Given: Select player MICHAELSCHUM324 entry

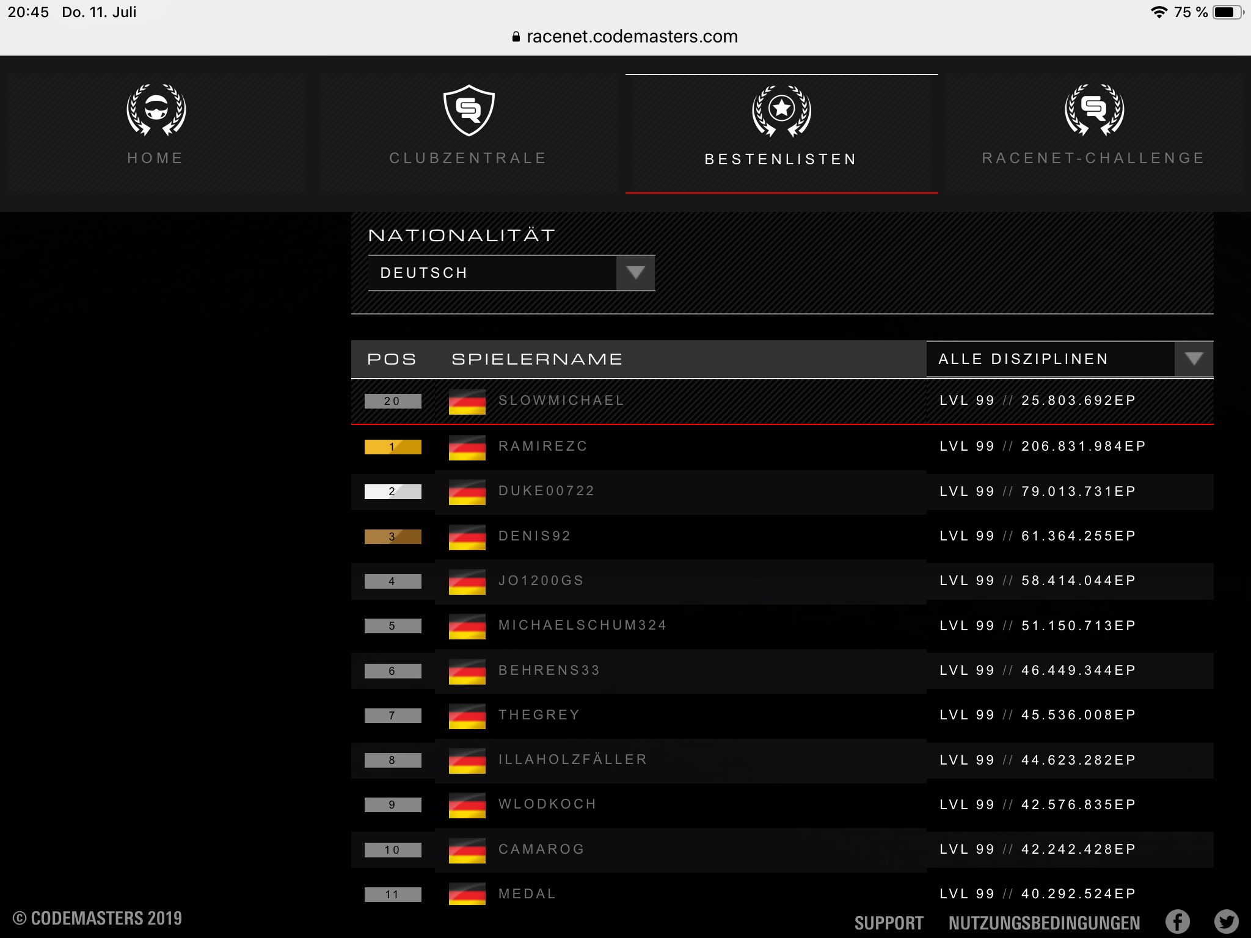Looking at the screenshot, I should pyautogui.click(x=582, y=625).
